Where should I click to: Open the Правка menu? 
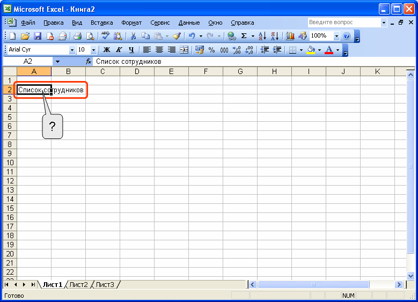pyautogui.click(x=53, y=23)
